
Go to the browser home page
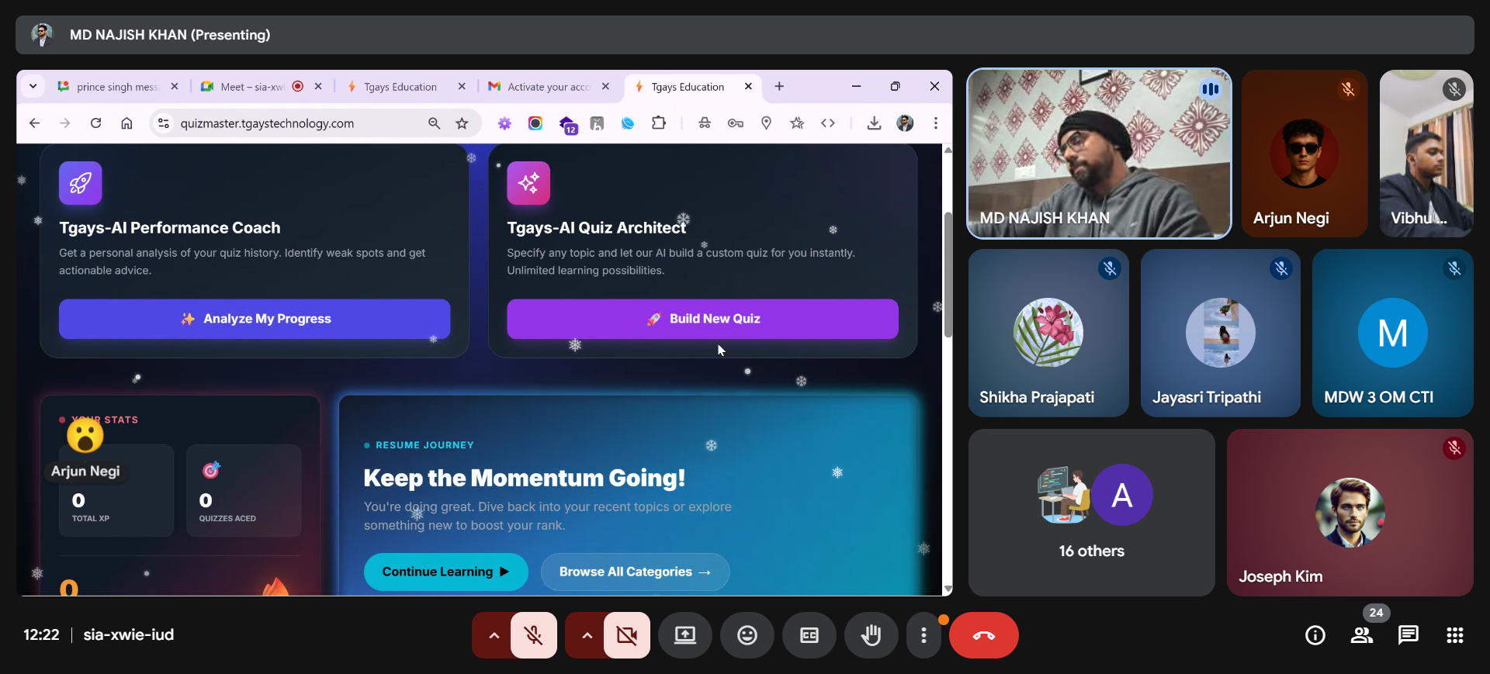tap(126, 123)
